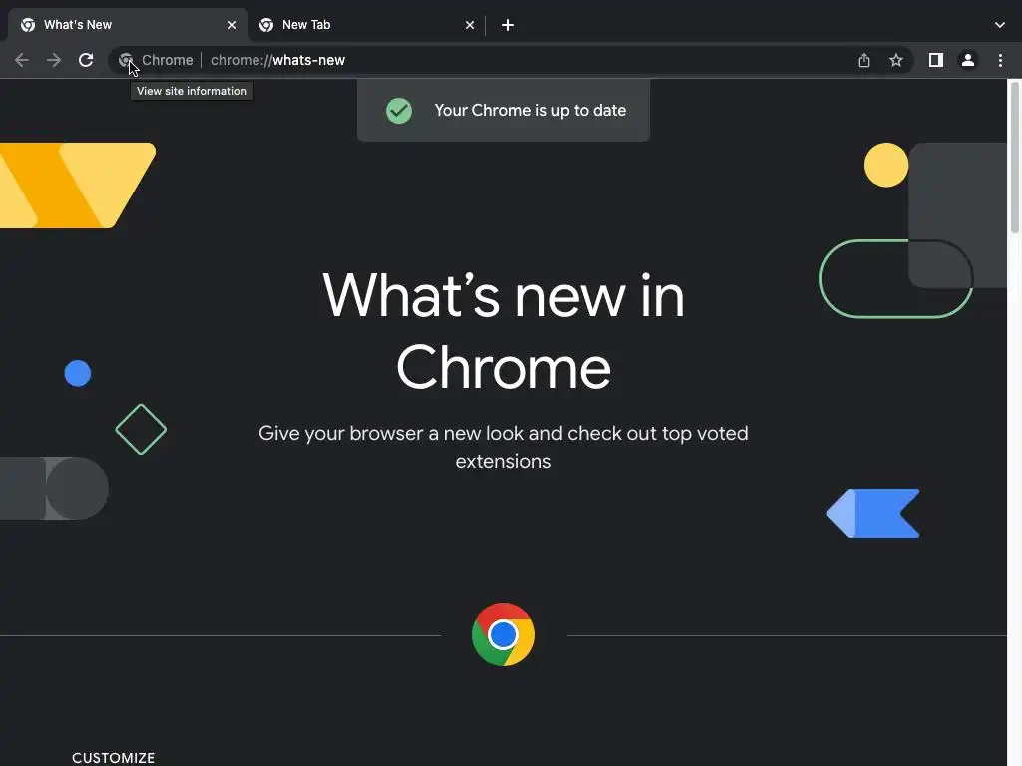Switch to the What's New tab
The width and height of the screenshot is (1022, 766).
click(x=128, y=25)
